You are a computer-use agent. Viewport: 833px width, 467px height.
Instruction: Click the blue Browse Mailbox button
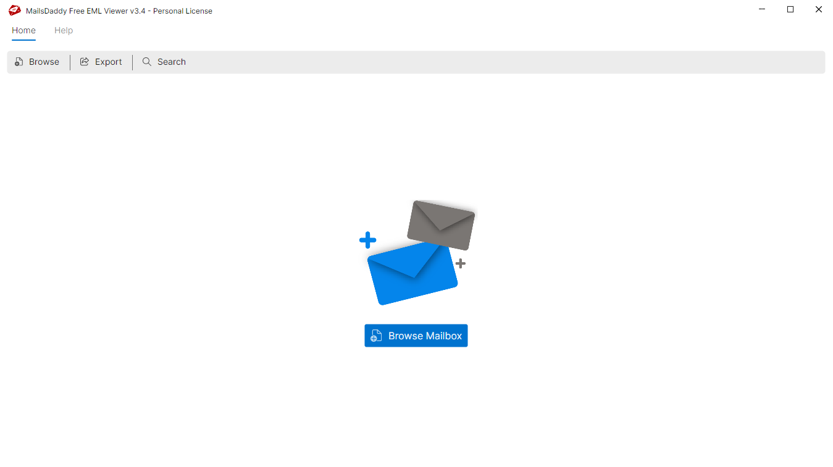(x=416, y=336)
